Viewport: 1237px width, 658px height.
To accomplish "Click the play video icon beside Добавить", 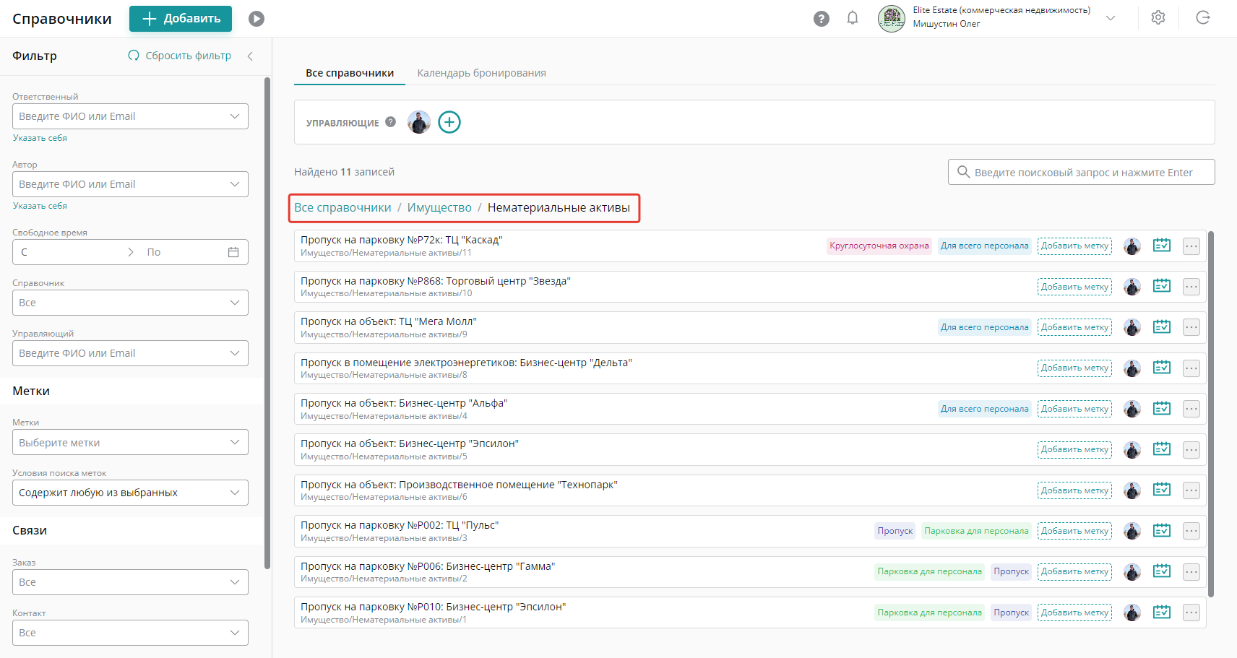I will point(257,19).
